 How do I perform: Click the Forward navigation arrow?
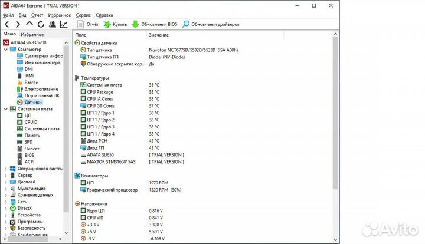pyautogui.click(x=18, y=24)
